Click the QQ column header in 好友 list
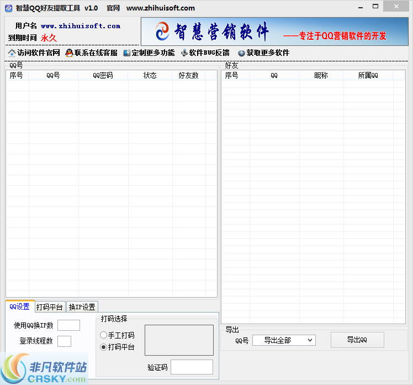 (274, 75)
